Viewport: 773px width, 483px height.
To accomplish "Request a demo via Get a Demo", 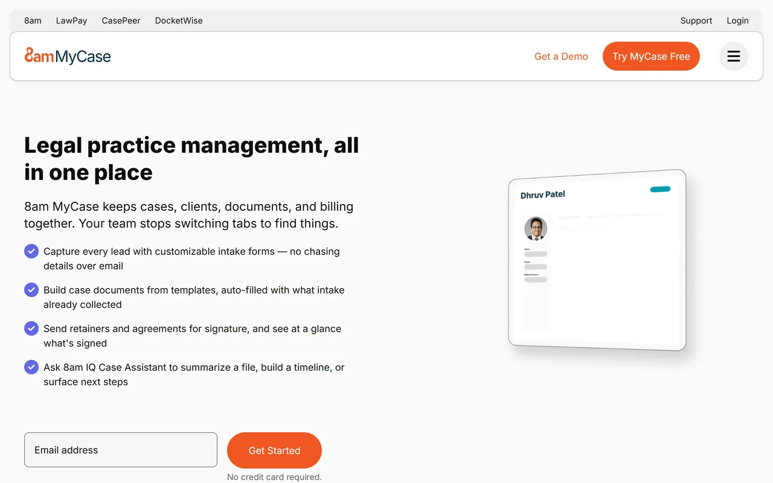I will point(561,56).
